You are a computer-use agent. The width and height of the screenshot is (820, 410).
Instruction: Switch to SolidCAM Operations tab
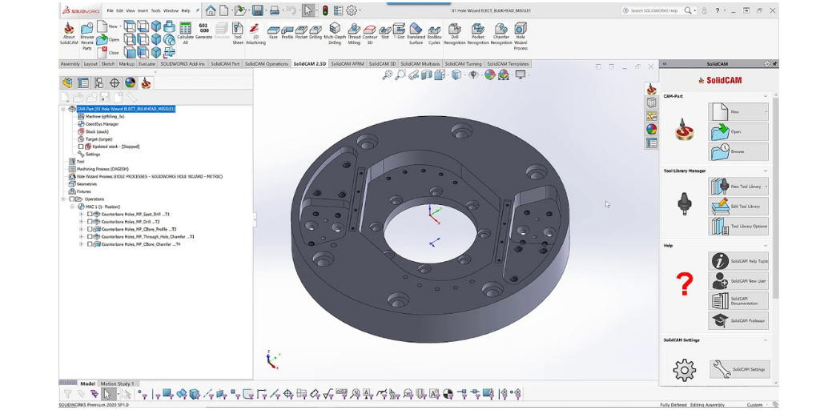pyautogui.click(x=266, y=64)
